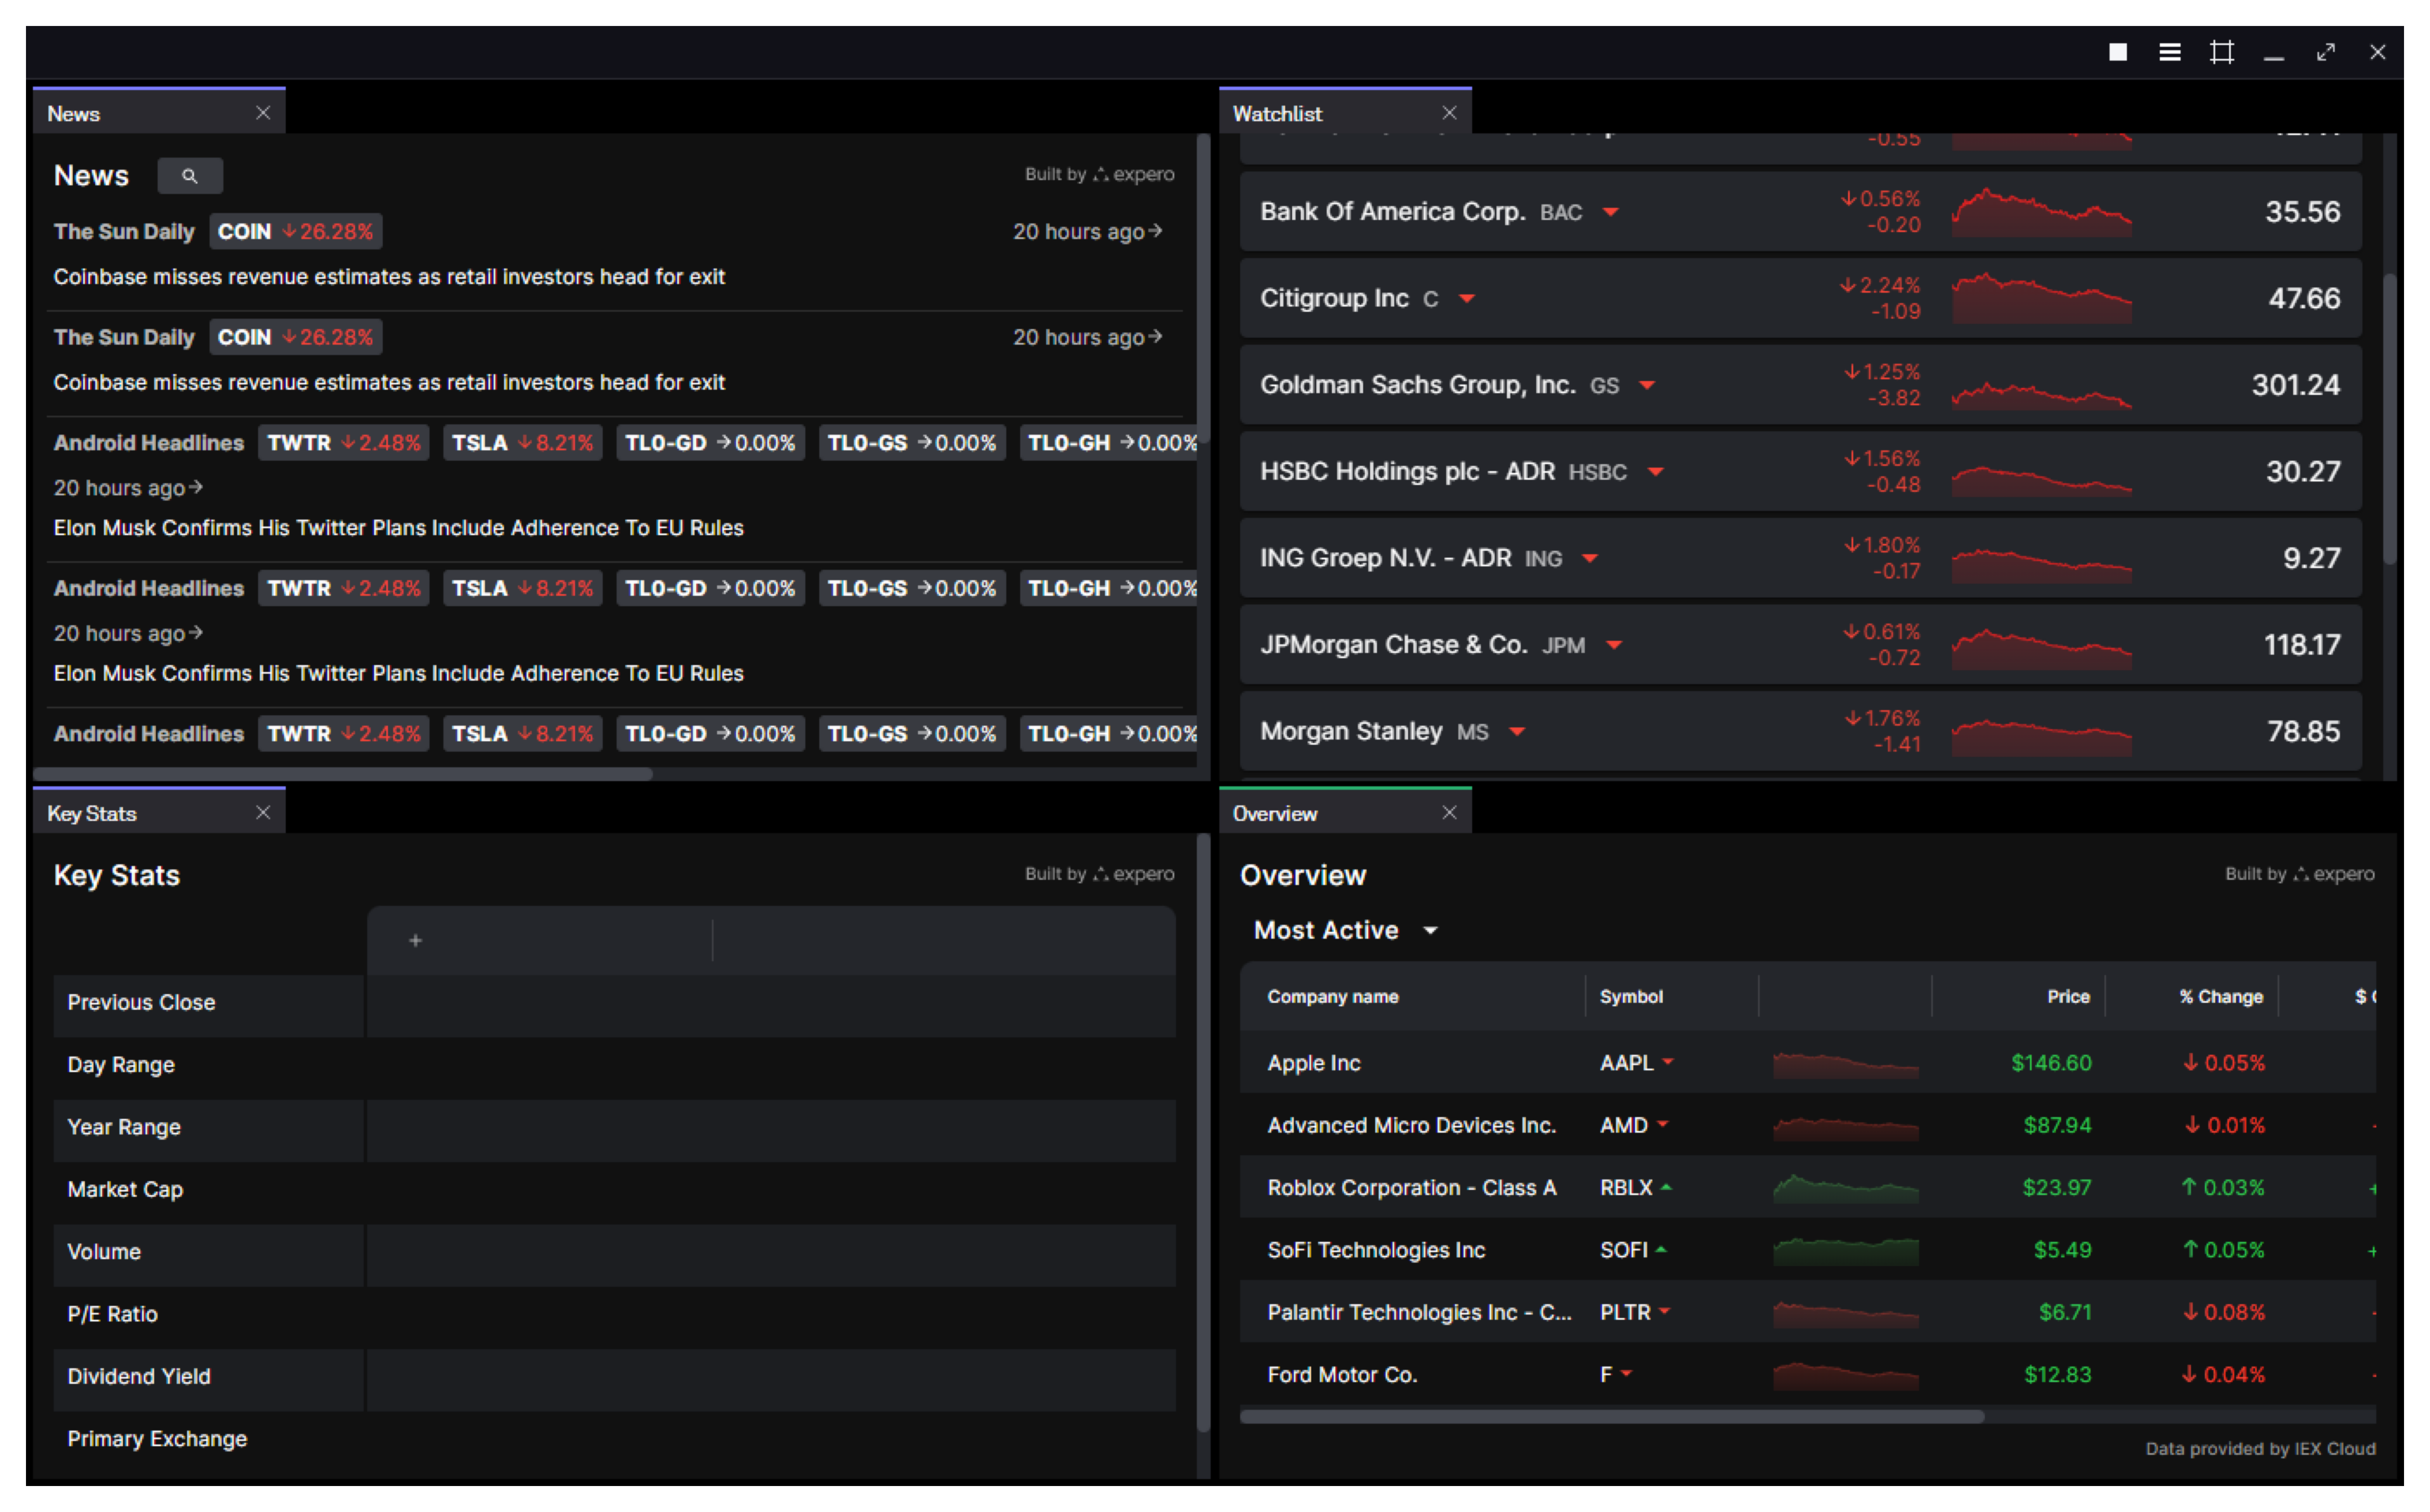Expand the Most Active dropdown
The image size is (2430, 1512).
tap(1430, 931)
